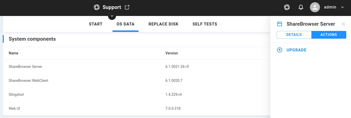Switch to the START tab
Image resolution: width=351 pixels, height=118 pixels.
point(96,24)
